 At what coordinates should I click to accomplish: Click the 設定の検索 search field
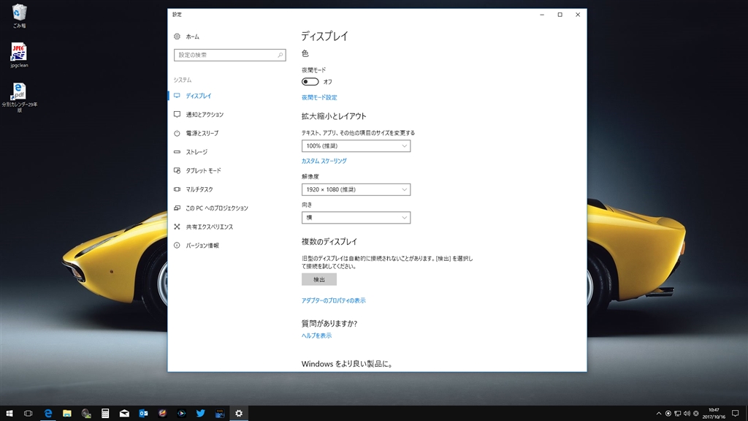pyautogui.click(x=230, y=55)
